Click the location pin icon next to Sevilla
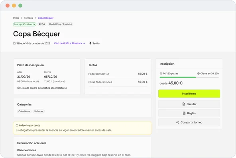The width and height of the screenshot is (236, 158). pos(90,43)
